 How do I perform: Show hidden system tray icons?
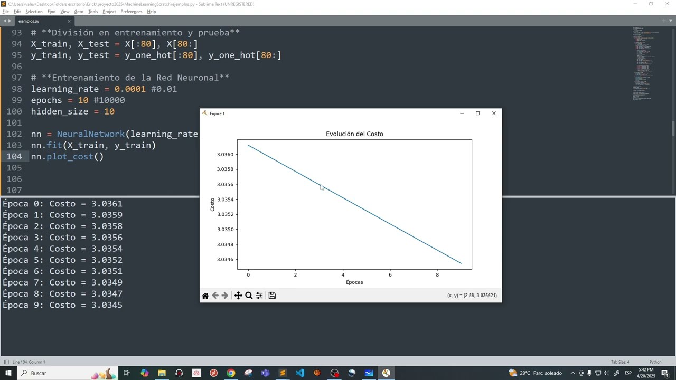[572, 373]
